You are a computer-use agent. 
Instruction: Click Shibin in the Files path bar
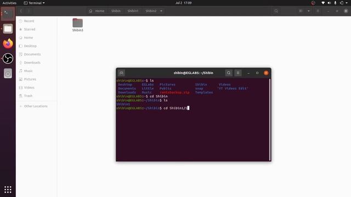coord(116,11)
